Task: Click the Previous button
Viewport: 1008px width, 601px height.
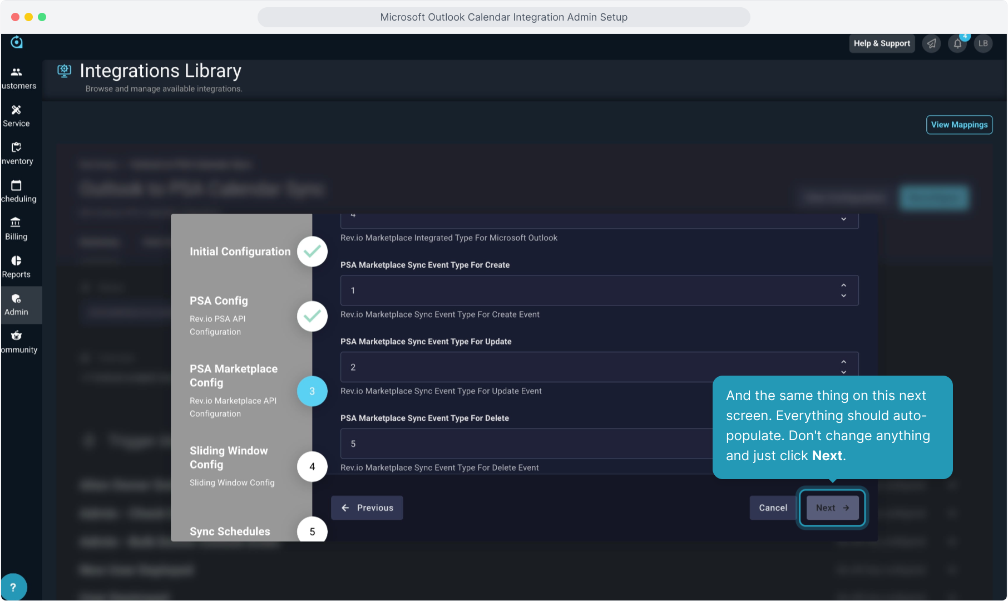Action: 367,508
